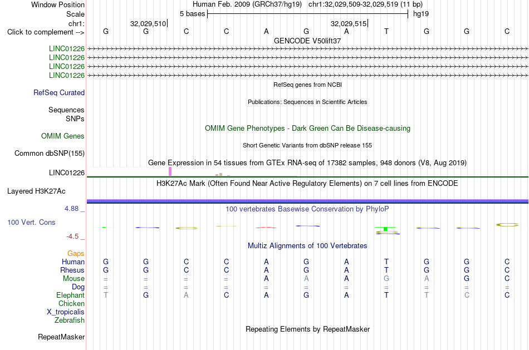Screen dimensions: 529x350
Task: Click the SNPs track label
Action: coord(75,119)
